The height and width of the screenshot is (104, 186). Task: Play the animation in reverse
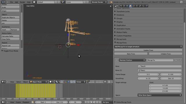pyautogui.click(x=91, y=102)
